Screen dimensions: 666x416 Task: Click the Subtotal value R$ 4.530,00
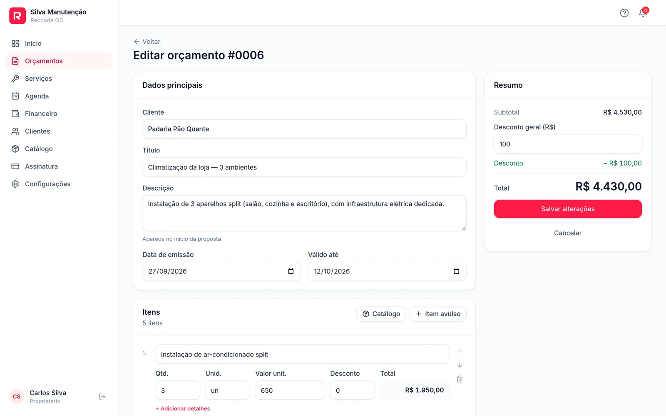[622, 112]
